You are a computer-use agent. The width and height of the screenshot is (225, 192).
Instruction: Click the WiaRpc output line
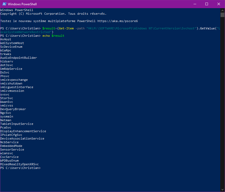click(x=6, y=50)
